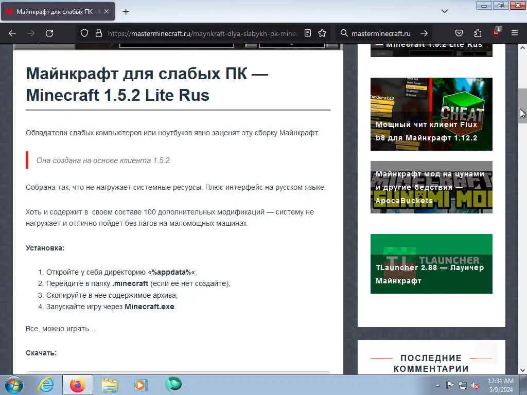
Task: Click the scrollbar down arrow
Action: click(522, 370)
